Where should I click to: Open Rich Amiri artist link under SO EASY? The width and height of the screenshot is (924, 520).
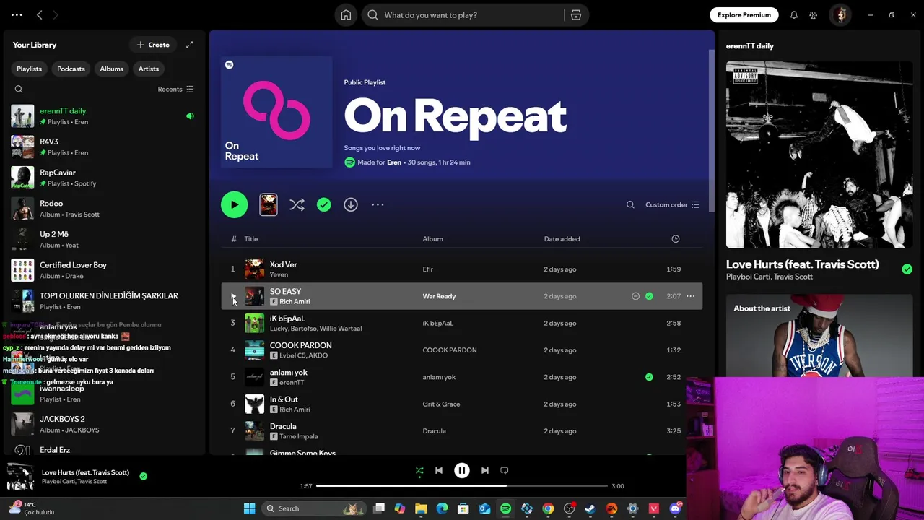pos(295,302)
